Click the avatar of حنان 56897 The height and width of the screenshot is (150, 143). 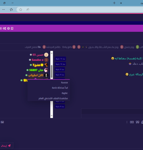coord(46,70)
